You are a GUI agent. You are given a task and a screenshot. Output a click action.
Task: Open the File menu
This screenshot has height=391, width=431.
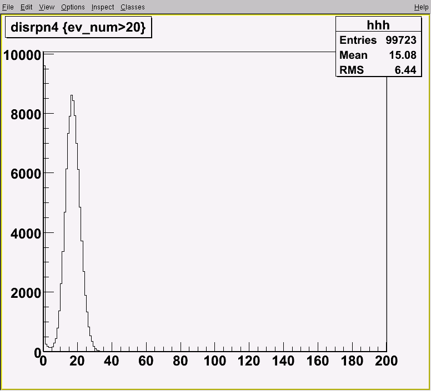click(8, 7)
